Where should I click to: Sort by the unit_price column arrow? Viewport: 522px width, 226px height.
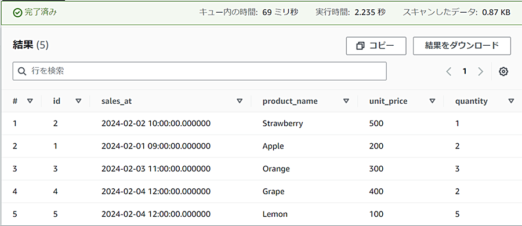point(433,101)
